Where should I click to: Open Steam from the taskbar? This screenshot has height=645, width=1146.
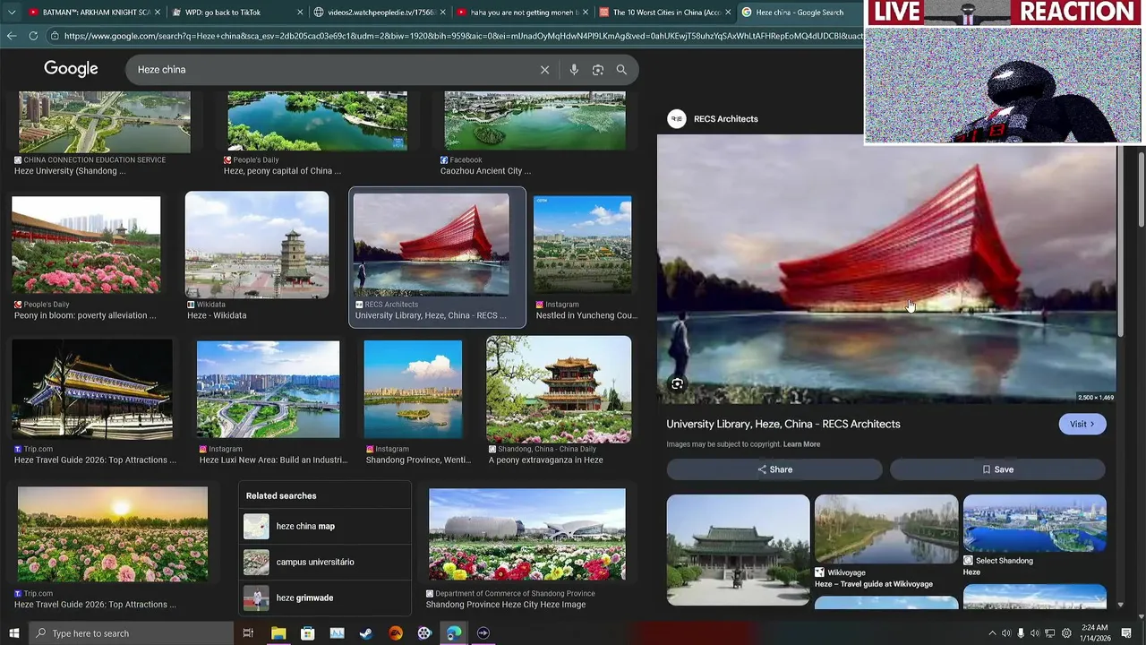(366, 633)
